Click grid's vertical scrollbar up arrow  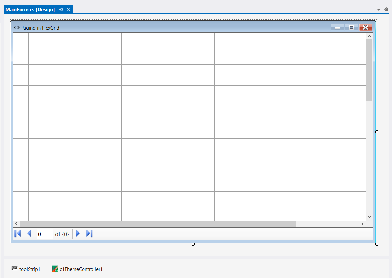pyautogui.click(x=369, y=36)
